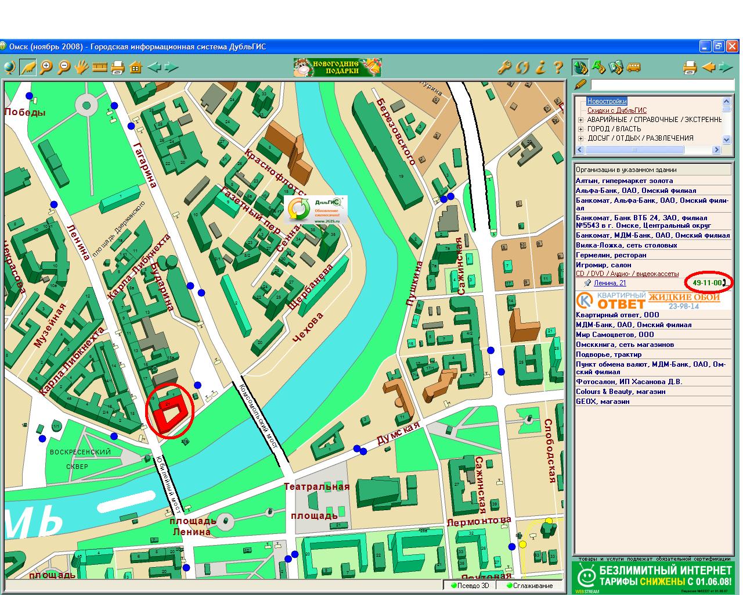Image resolution: width=743 pixels, height=595 pixels.
Task: Select Фотосалон, ИП Хасанова Д.В. entry
Action: [653, 382]
